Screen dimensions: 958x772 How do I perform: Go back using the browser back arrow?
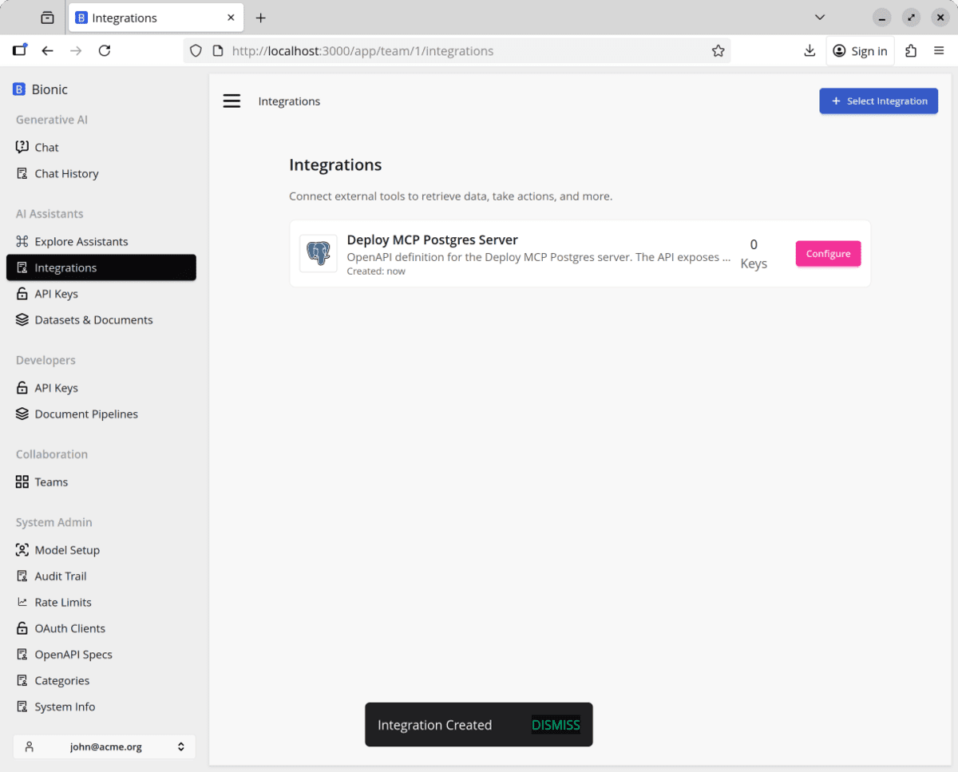pos(48,51)
